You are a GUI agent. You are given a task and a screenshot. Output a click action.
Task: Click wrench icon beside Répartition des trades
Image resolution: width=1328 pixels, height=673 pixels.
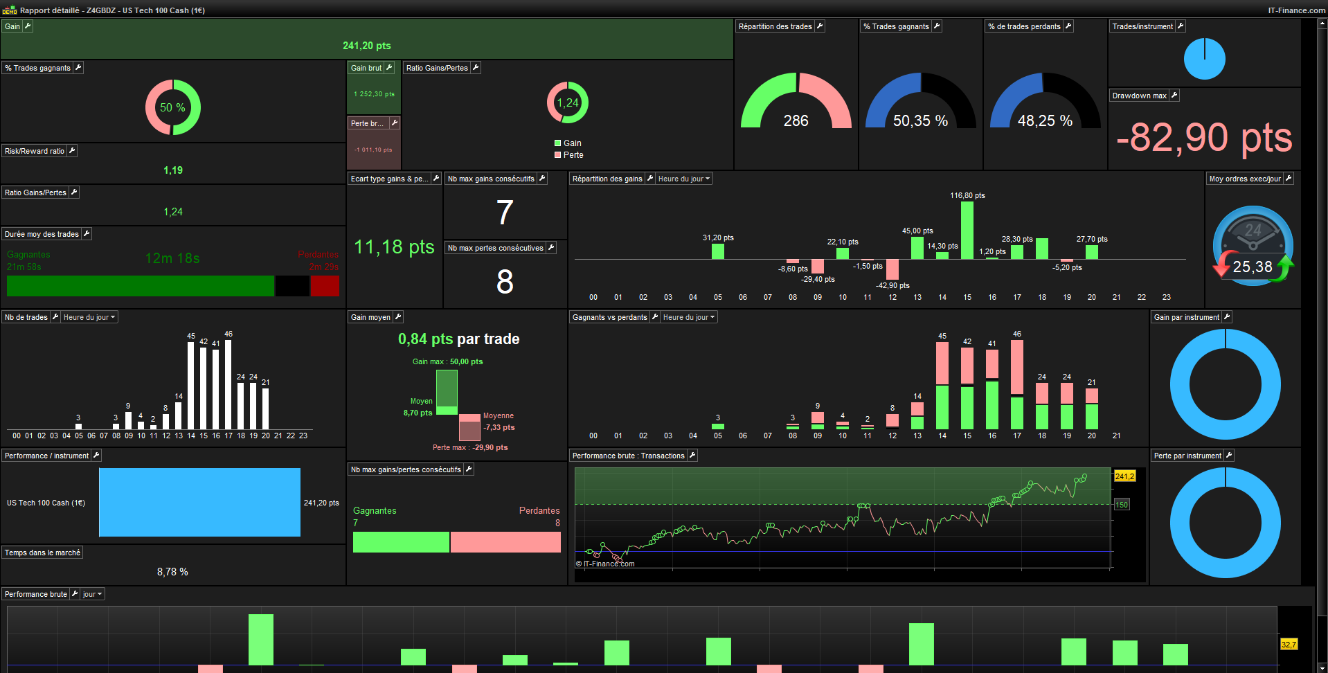click(x=820, y=26)
